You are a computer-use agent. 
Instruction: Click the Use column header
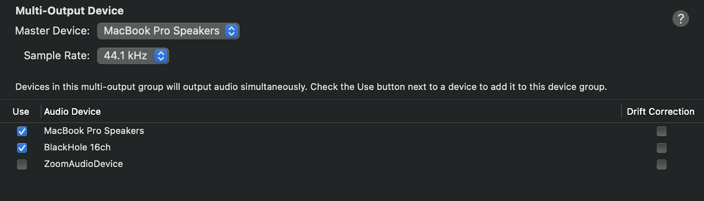tap(21, 112)
